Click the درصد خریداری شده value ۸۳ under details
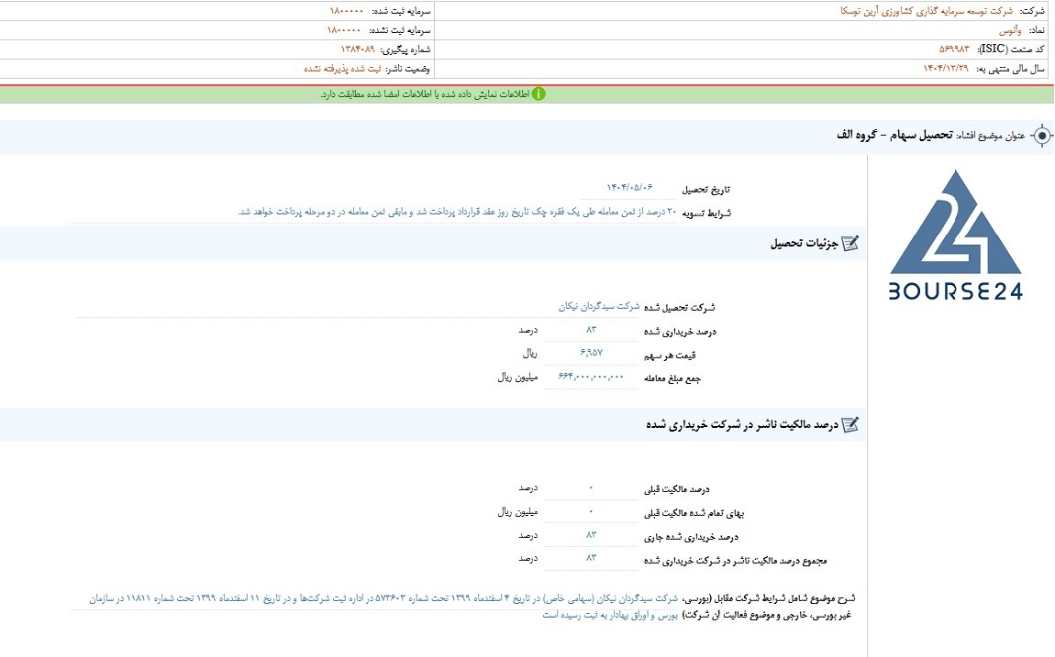The height and width of the screenshot is (657, 1055). [591, 329]
